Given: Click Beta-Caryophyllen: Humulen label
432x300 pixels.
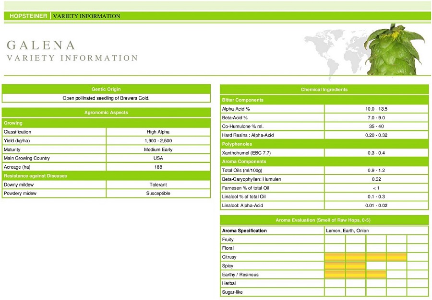Looking at the screenshot, I should (x=252, y=179).
